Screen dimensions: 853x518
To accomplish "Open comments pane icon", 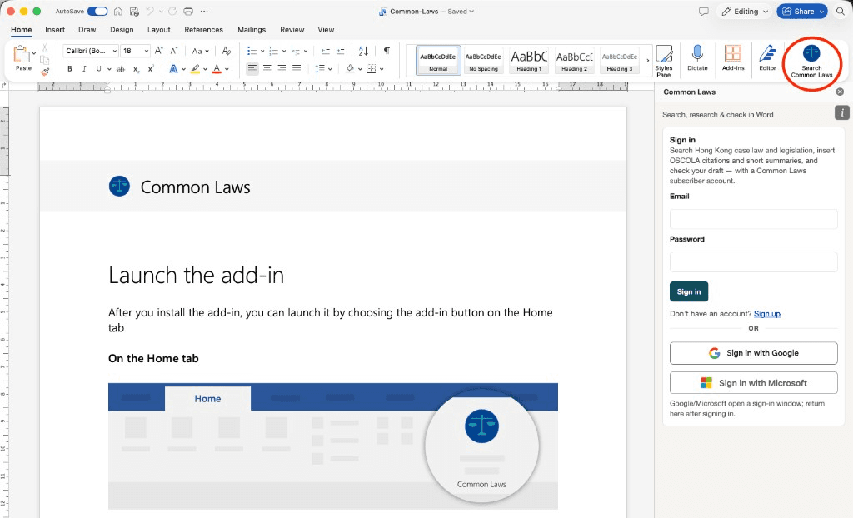I will [703, 12].
